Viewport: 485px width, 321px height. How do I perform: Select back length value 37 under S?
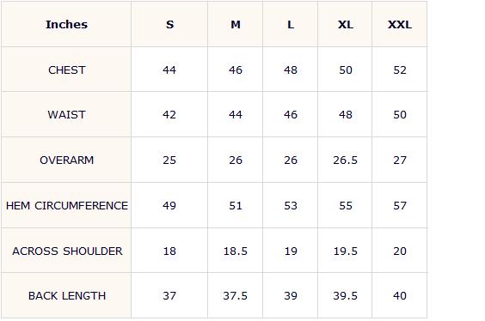169,296
